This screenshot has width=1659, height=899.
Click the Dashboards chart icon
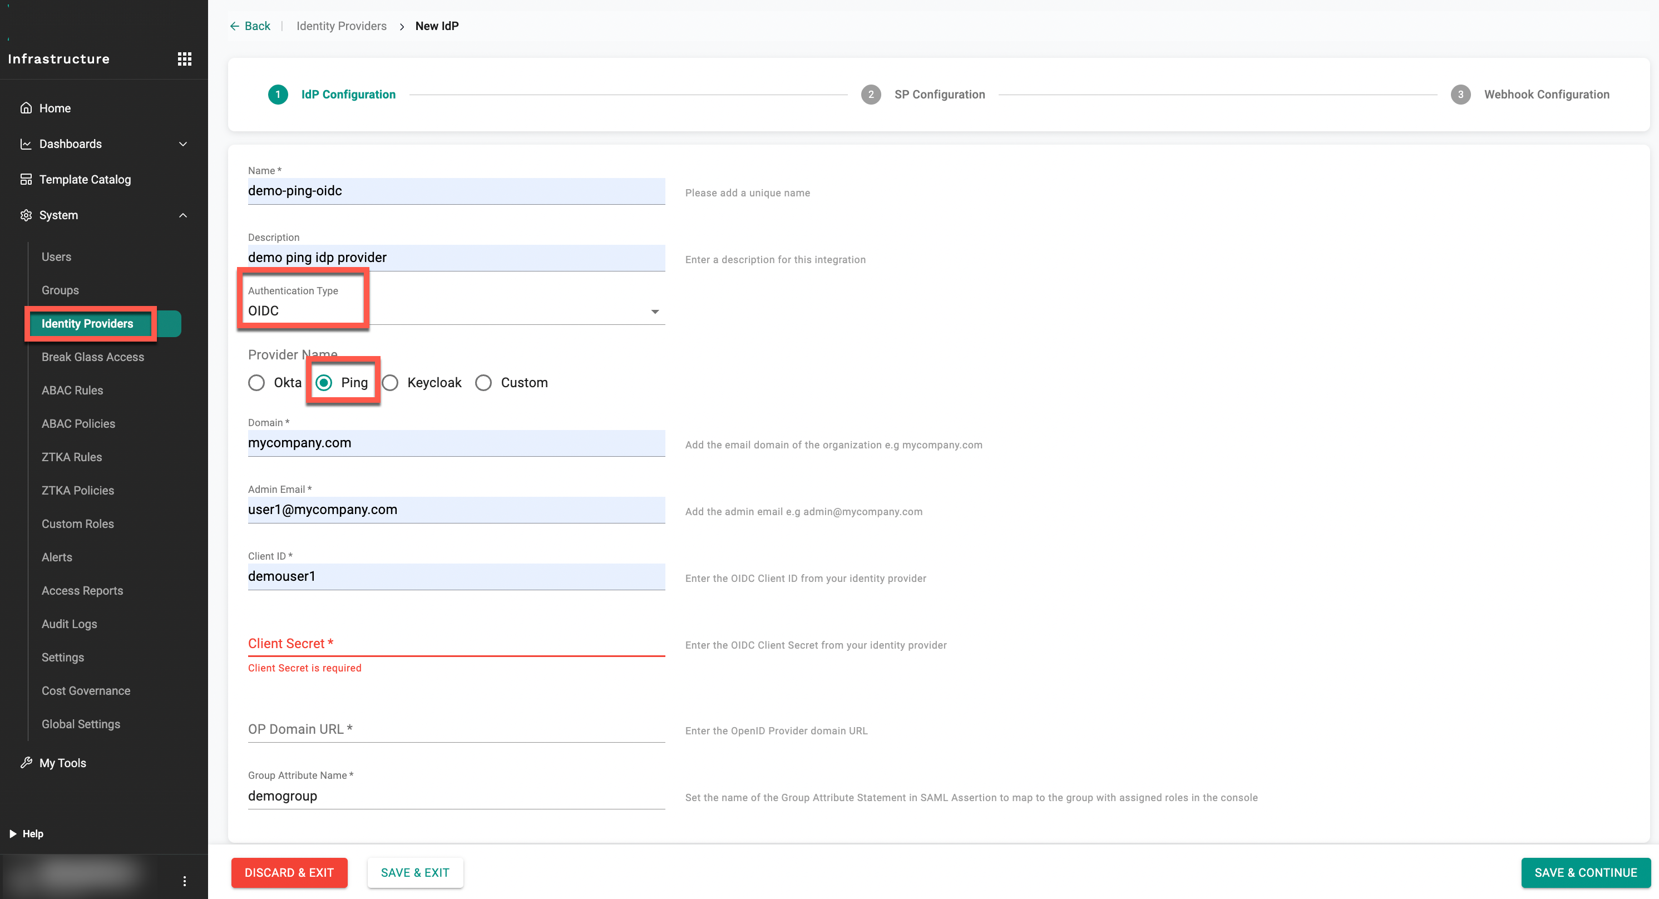[x=26, y=144]
